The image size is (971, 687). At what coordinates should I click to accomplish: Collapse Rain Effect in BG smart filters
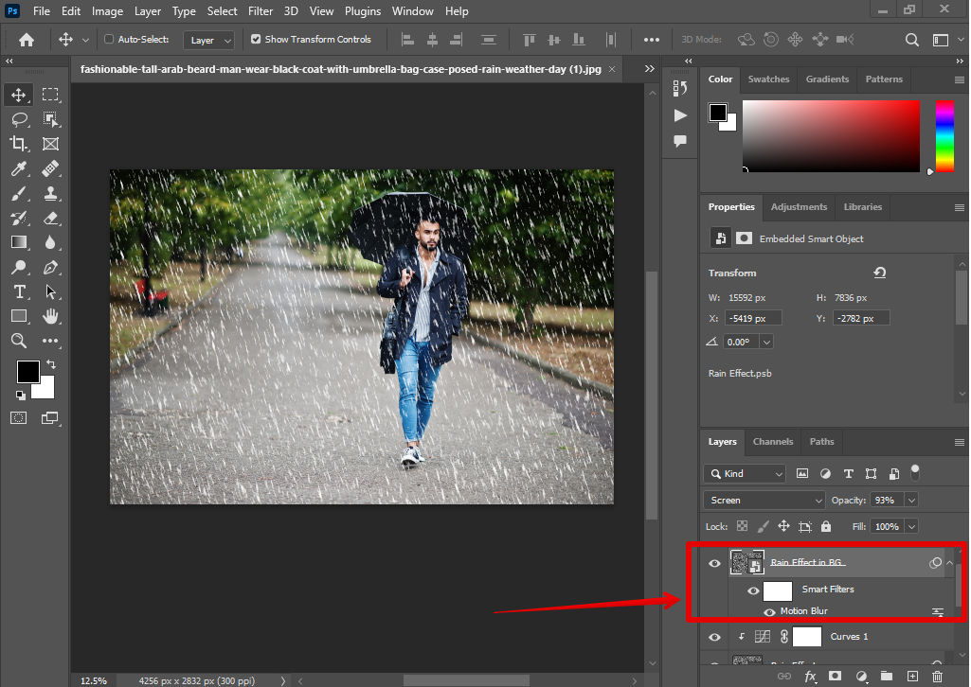click(949, 563)
